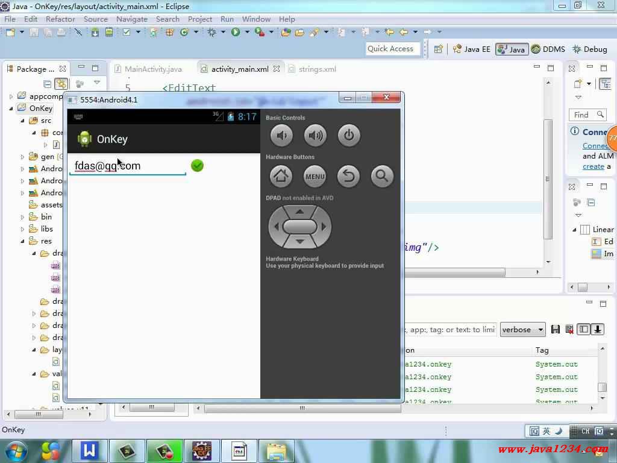Click the fdas@qq.com email text field
617x463 pixels.
(128, 166)
